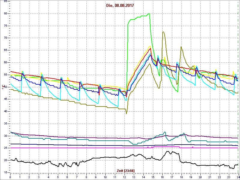
Task: Select the 65 label on the temperature axis
Action: [5, 50]
